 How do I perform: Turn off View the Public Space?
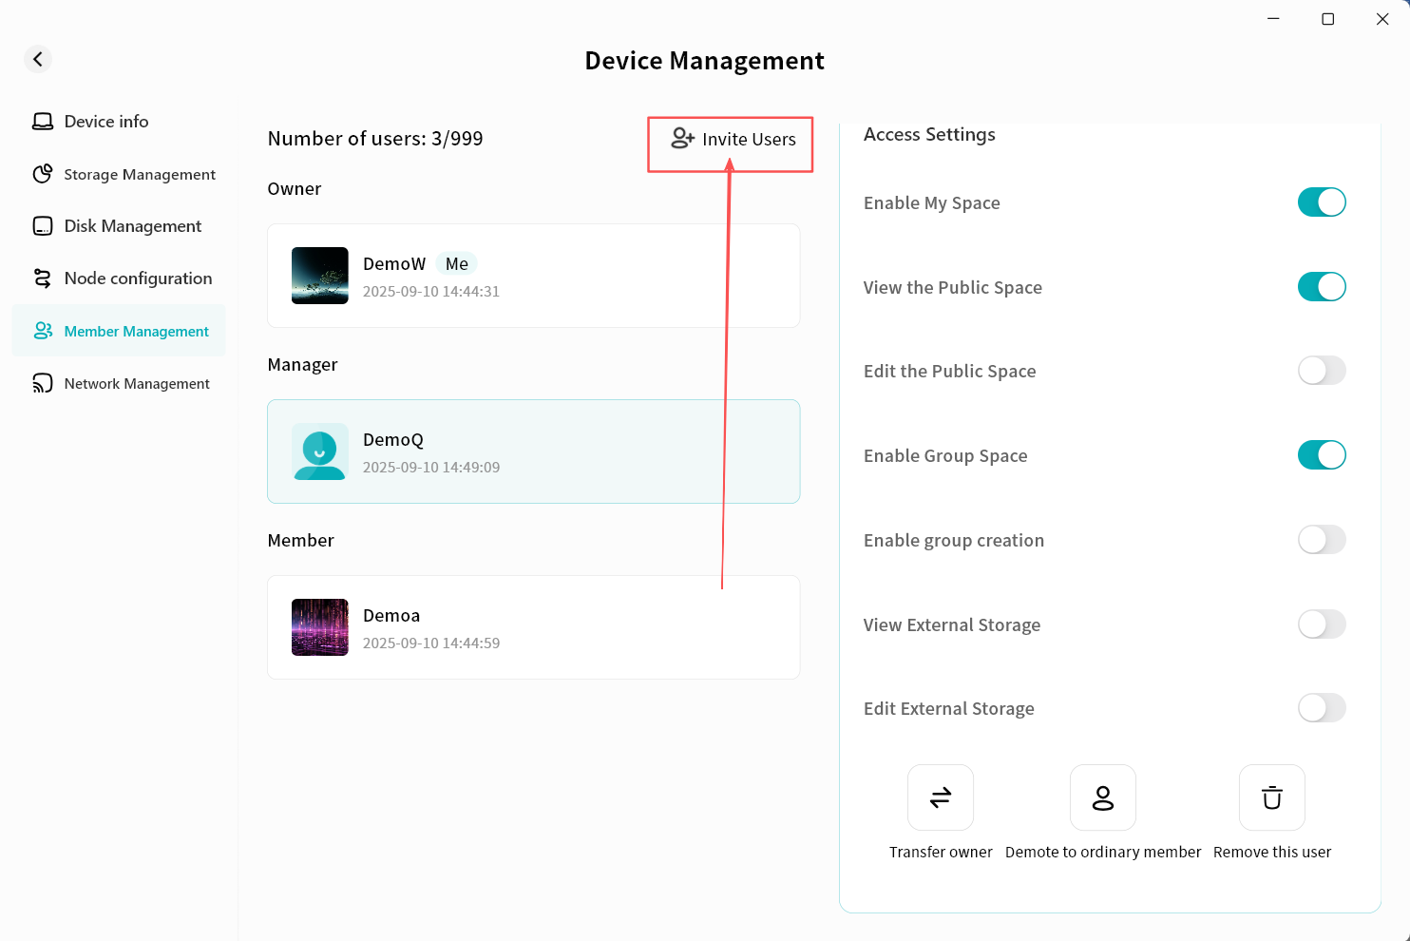[1322, 287]
